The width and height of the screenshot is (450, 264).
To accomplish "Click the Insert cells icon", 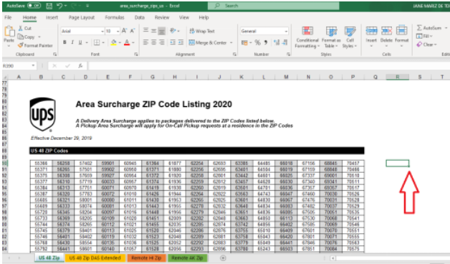I will point(371,30).
